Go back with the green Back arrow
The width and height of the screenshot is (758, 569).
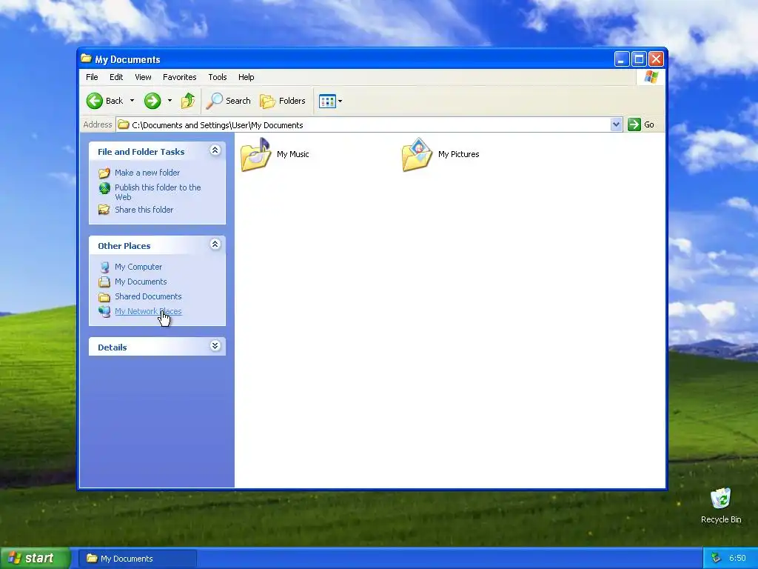tap(105, 101)
